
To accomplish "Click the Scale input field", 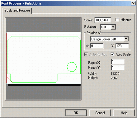I will (103, 20).
